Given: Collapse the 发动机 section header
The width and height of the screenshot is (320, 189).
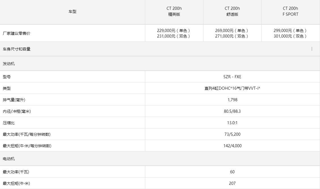Looking at the screenshot, I should click(x=9, y=64).
